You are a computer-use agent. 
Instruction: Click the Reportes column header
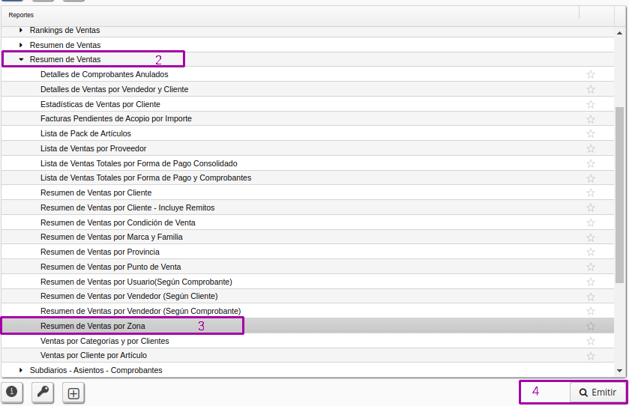[290, 15]
